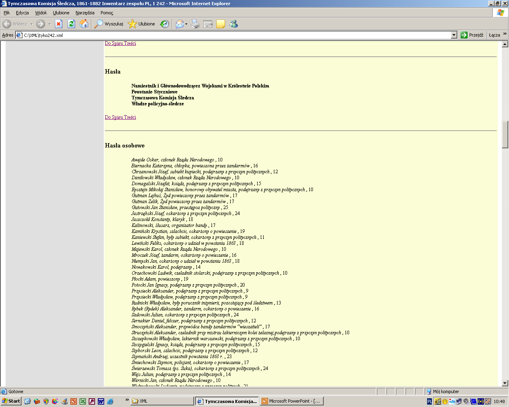Print the page using printer icon
Screen dimensions: 509x407
(x=195, y=24)
